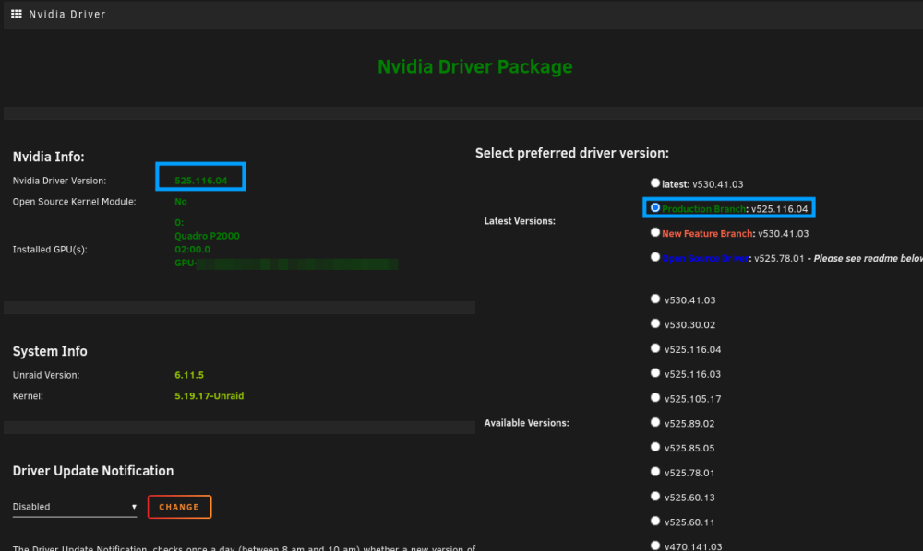923x551 pixels.
Task: Click the installed driver version 525.116.04
Action: tap(200, 181)
